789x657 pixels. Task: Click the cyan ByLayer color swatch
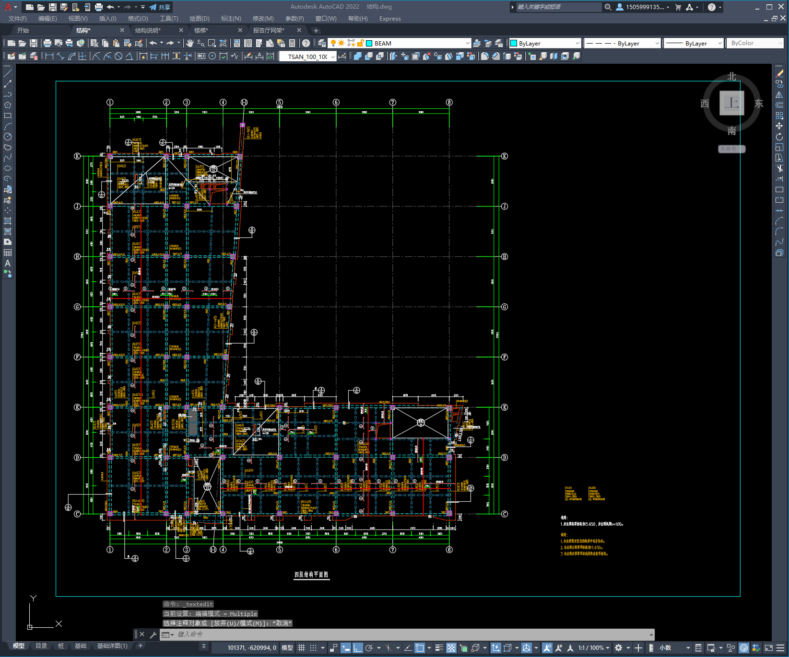point(514,43)
